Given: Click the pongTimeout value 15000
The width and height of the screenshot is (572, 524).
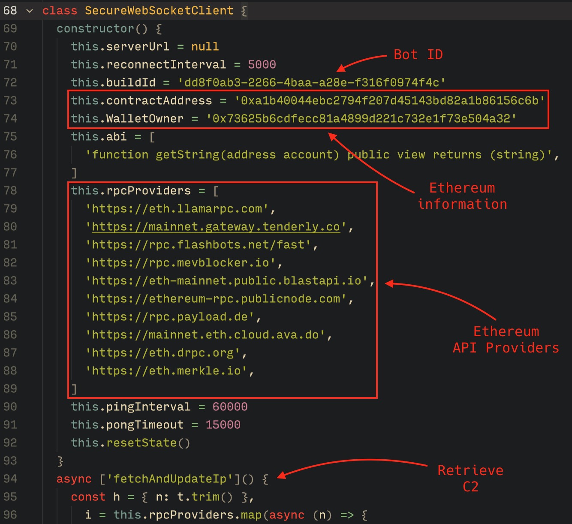Looking at the screenshot, I should pyautogui.click(x=223, y=425).
